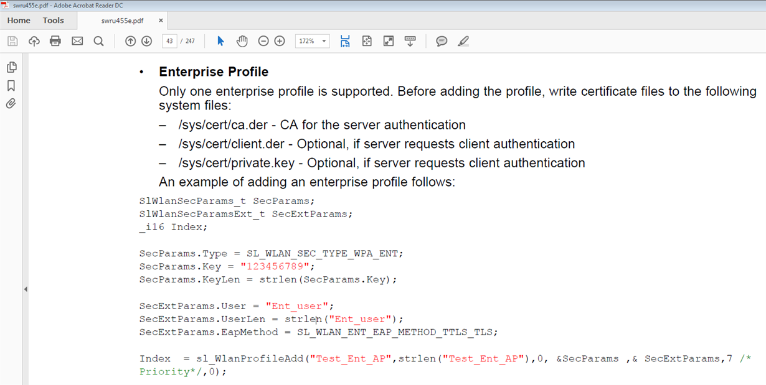Open the Bookmarks side panel
The height and width of the screenshot is (385, 766).
coord(11,85)
